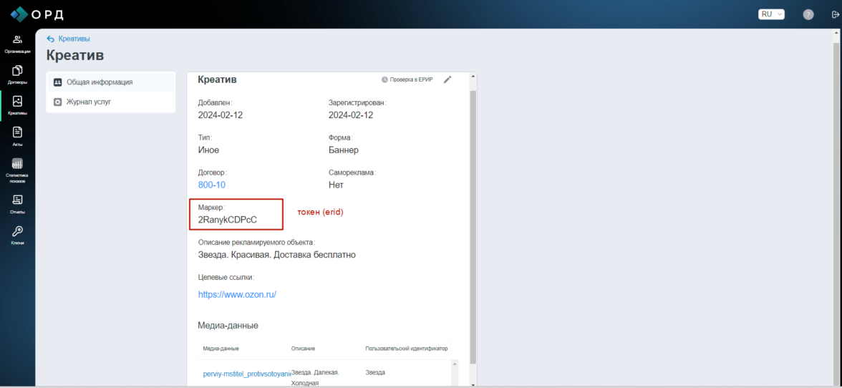
Task: Click the Звезда. Далекая. Холодная cell
Action: [x=315, y=377]
